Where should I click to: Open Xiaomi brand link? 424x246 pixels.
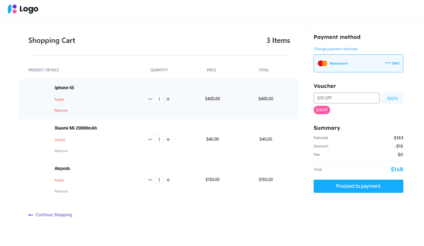(x=60, y=140)
